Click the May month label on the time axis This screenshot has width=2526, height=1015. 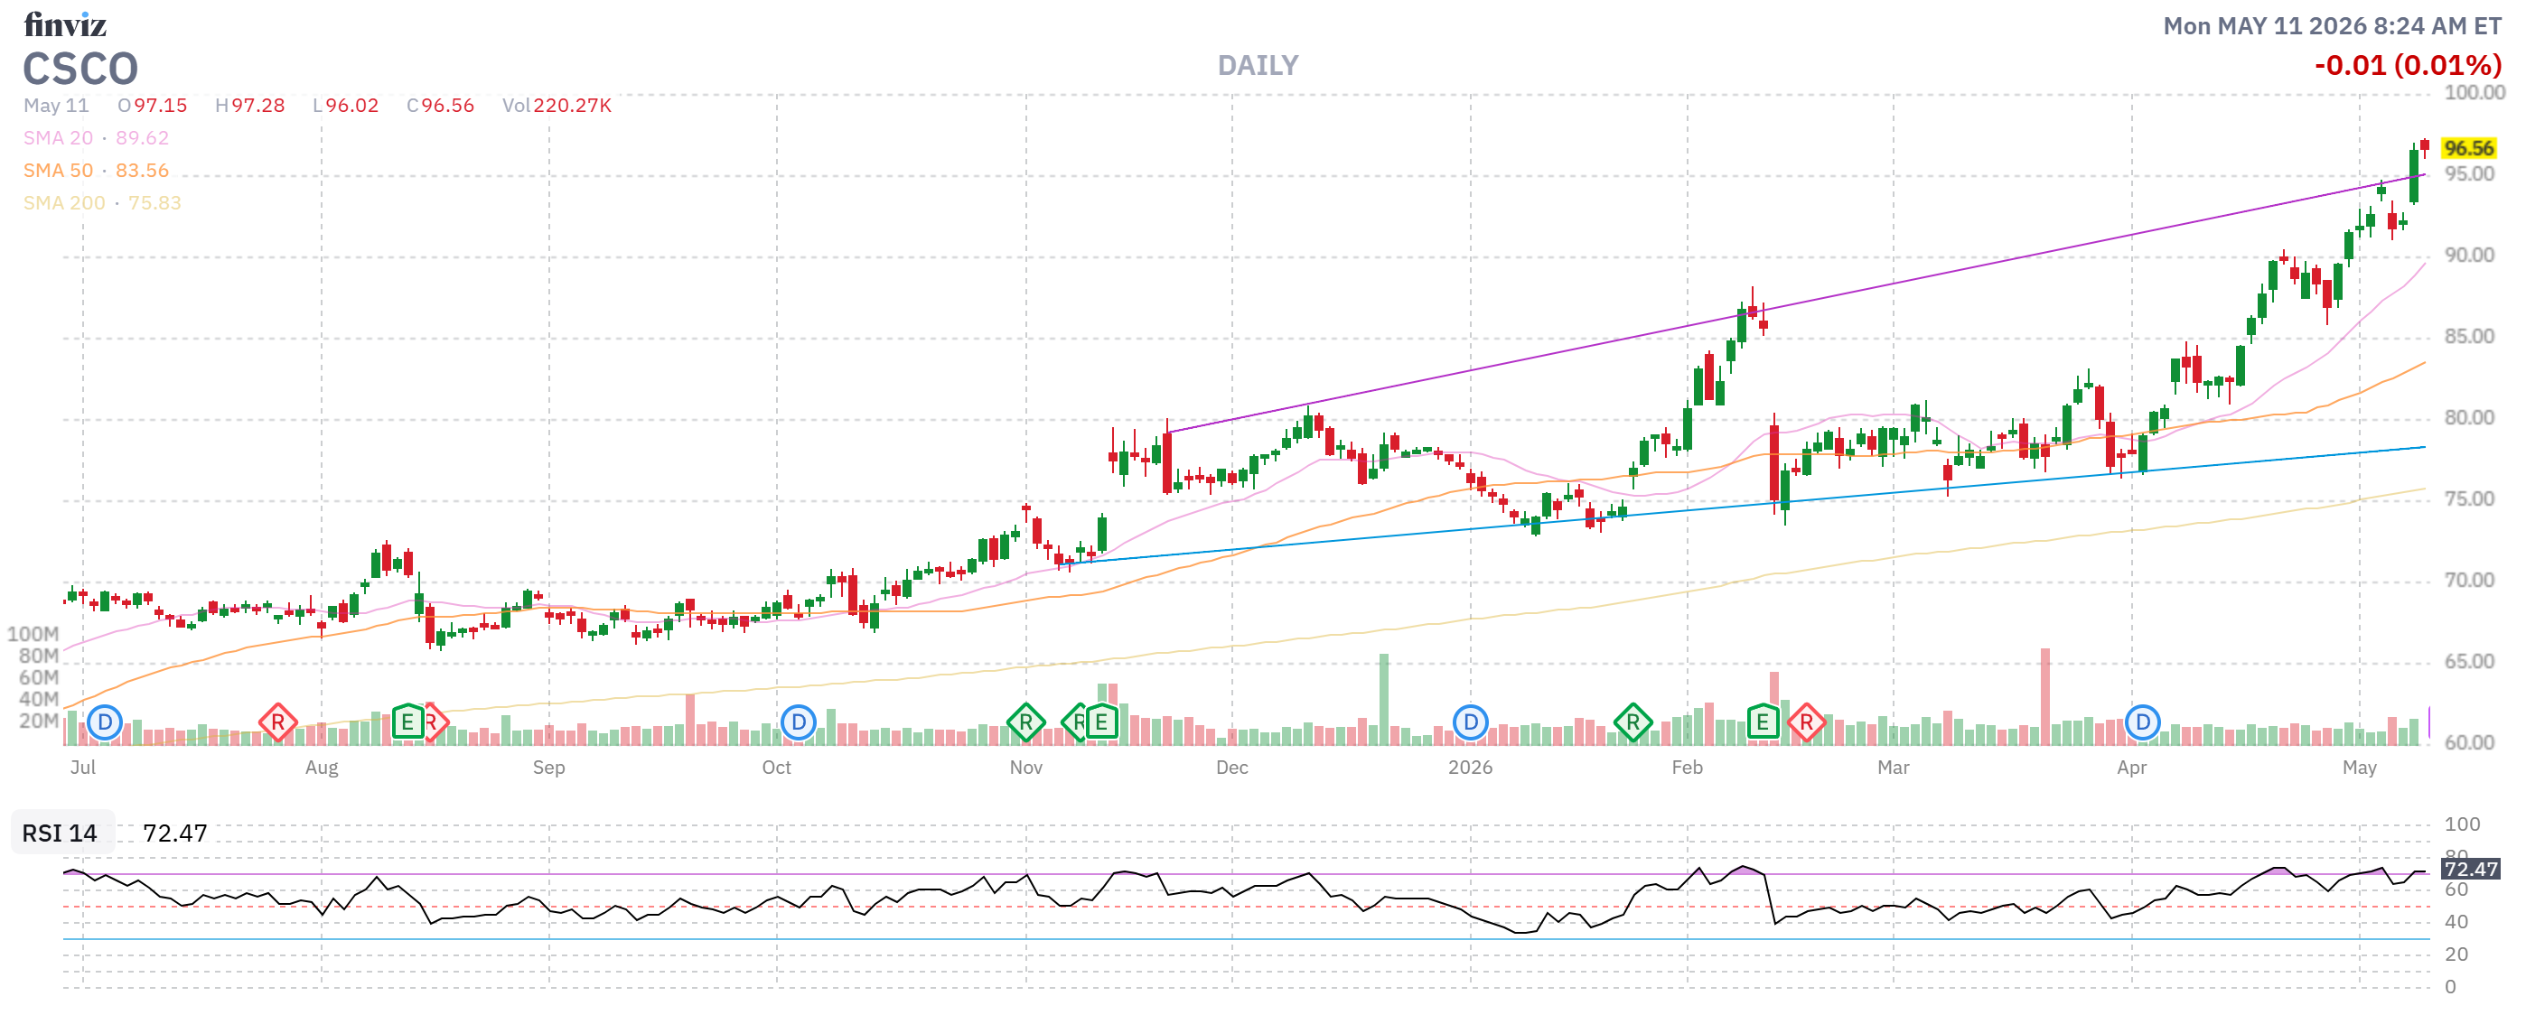pos(2359,768)
